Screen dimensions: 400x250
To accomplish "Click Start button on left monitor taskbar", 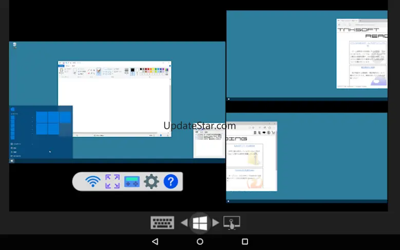I will (x=12, y=161).
